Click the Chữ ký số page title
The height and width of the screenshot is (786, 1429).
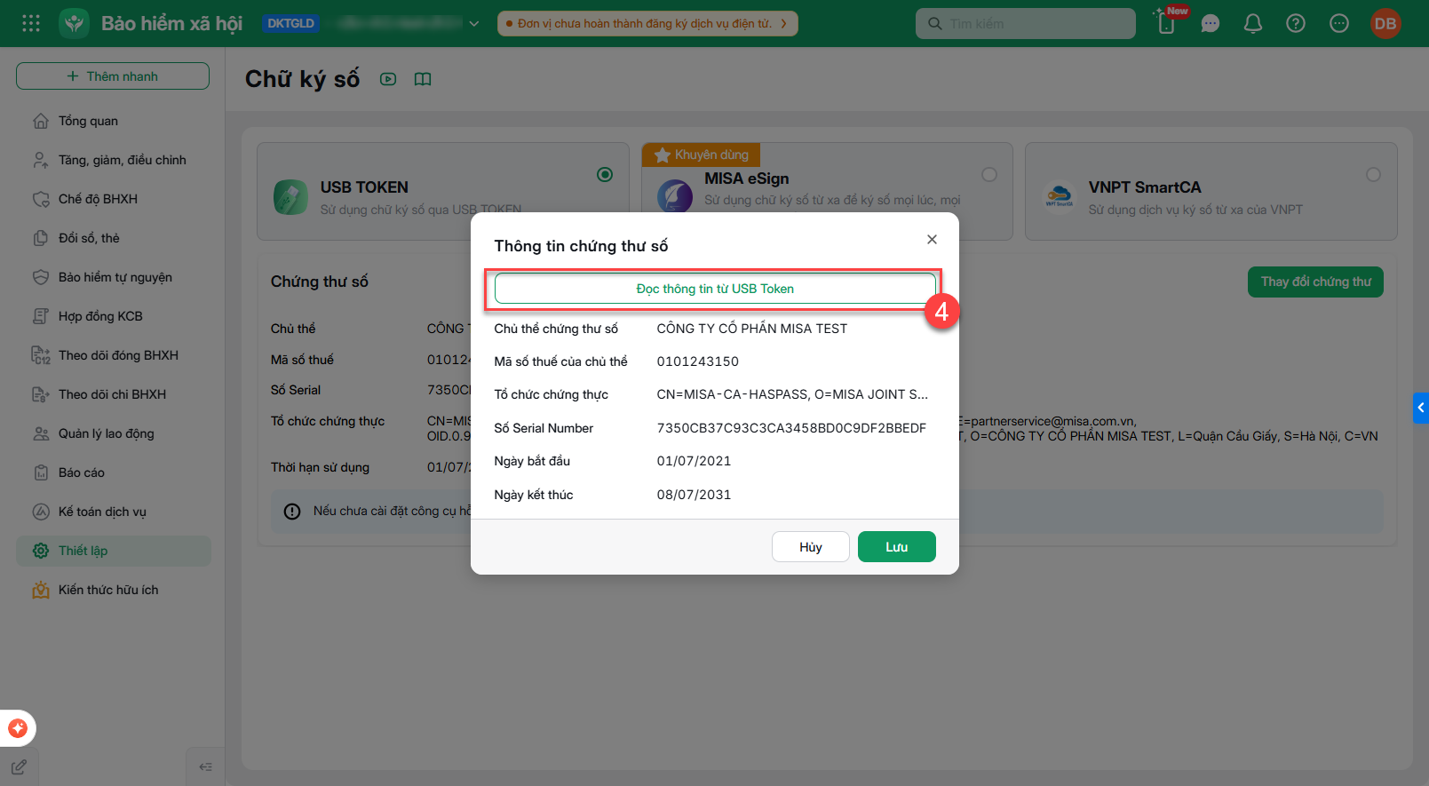click(x=303, y=79)
